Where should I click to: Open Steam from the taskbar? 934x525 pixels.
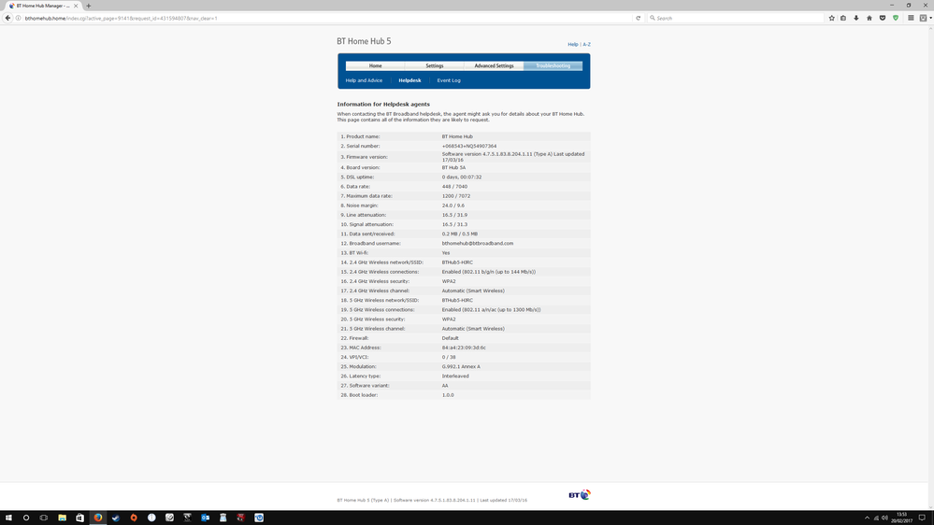coord(116,518)
